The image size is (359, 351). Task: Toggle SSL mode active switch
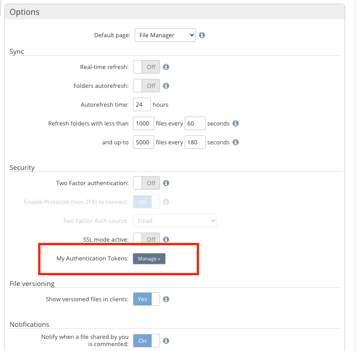(x=146, y=239)
